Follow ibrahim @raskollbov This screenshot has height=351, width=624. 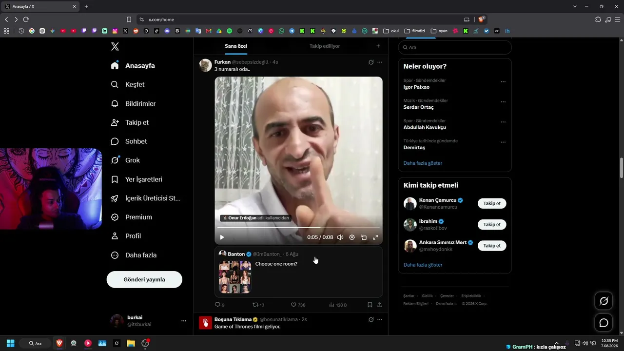tap(492, 225)
